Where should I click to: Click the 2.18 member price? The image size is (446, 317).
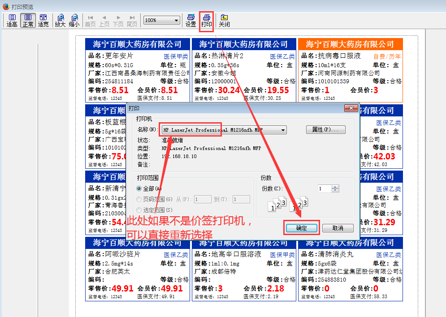click(276, 288)
